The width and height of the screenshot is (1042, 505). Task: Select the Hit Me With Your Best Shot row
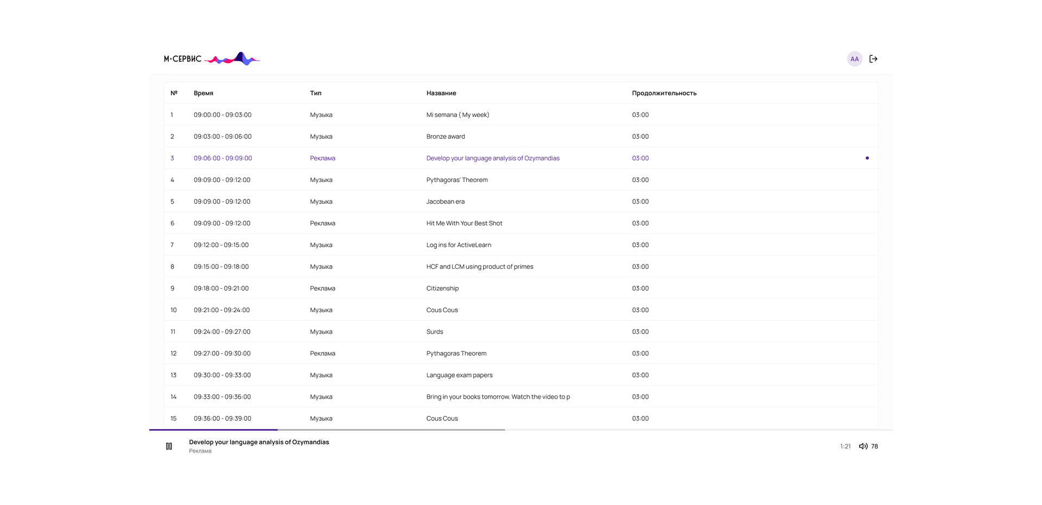tap(464, 223)
